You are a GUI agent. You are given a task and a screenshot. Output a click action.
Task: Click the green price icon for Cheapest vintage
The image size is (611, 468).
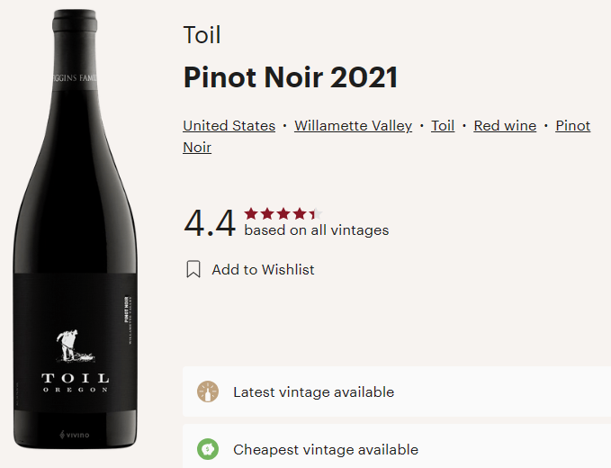208,449
